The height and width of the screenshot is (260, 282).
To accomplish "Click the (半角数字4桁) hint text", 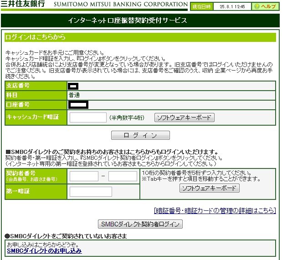I will click(x=127, y=118).
